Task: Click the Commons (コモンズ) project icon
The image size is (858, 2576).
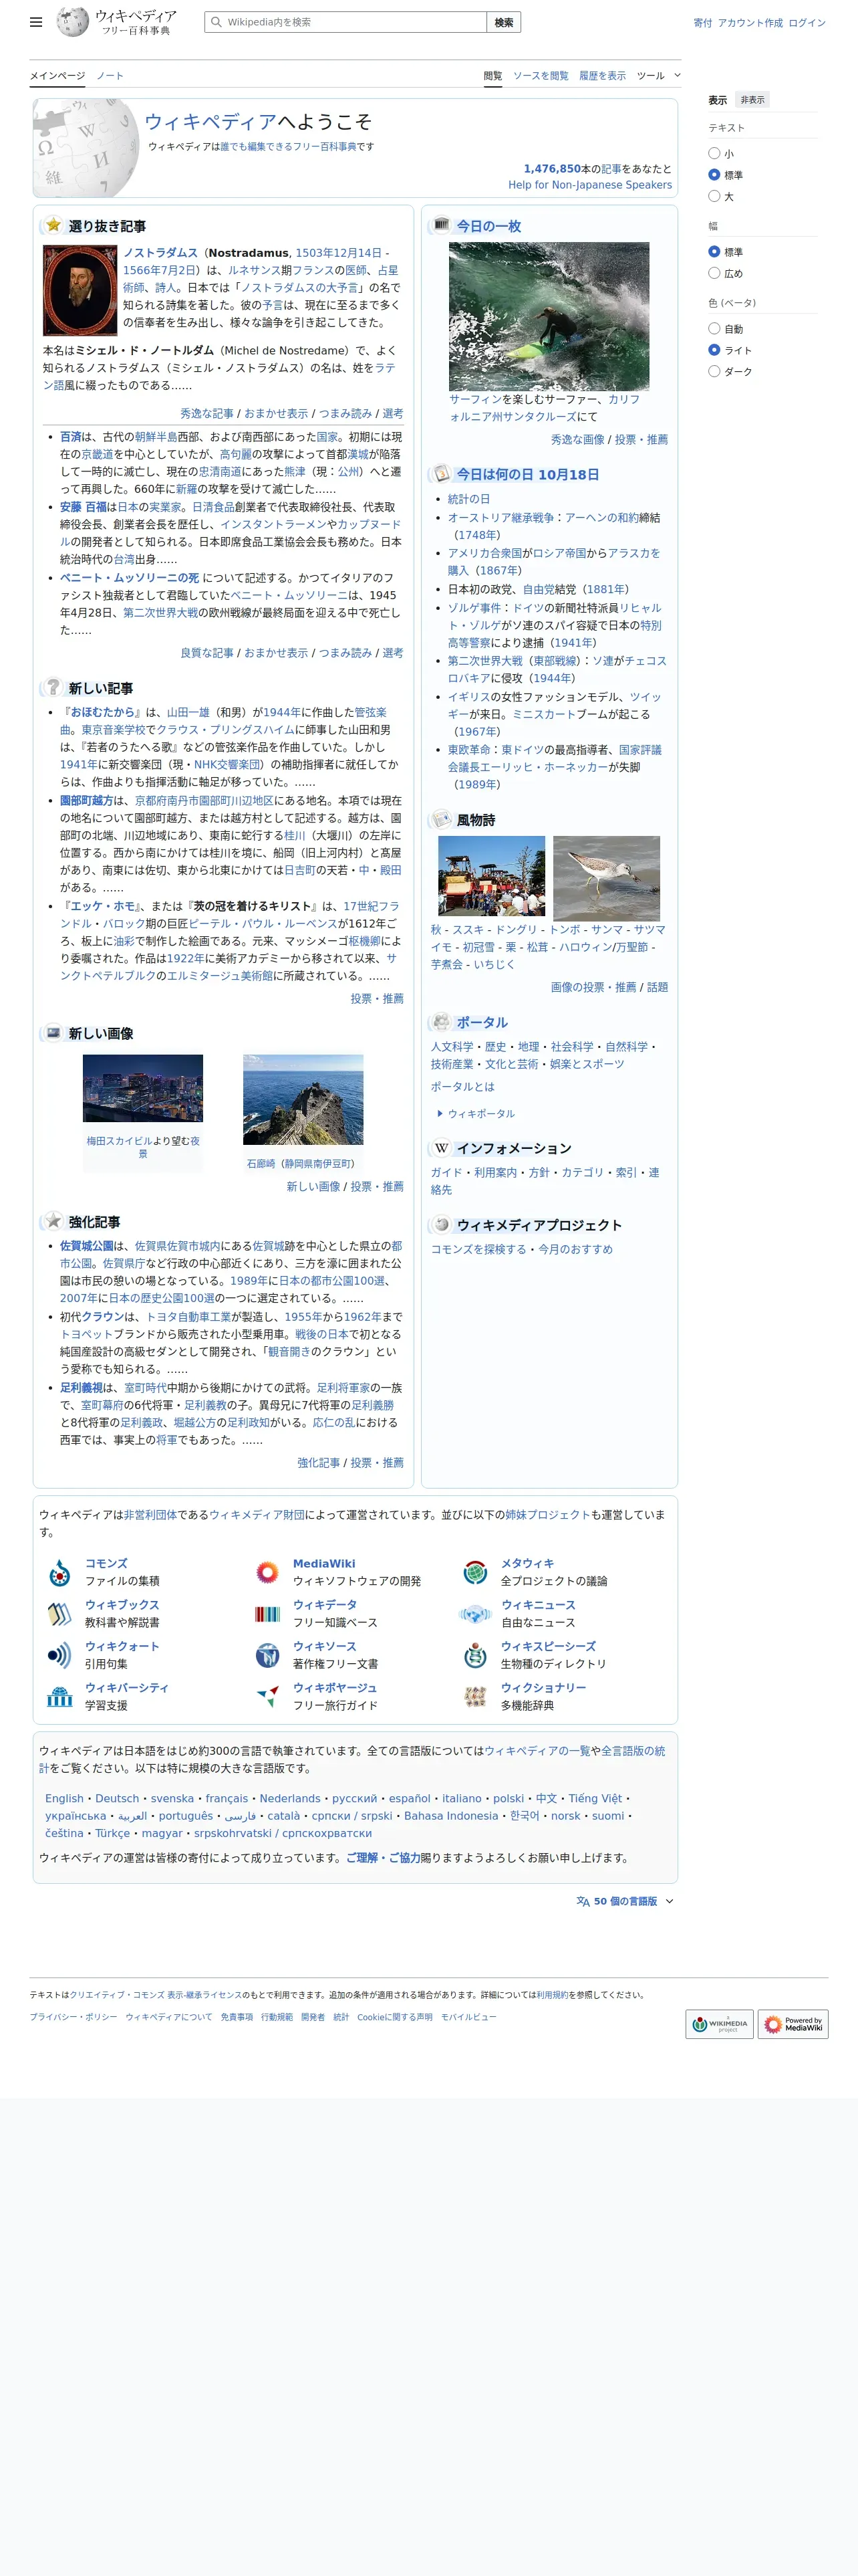Action: pyautogui.click(x=59, y=1572)
